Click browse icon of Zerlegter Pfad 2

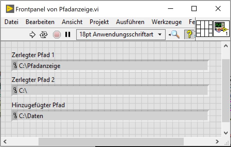15,90
